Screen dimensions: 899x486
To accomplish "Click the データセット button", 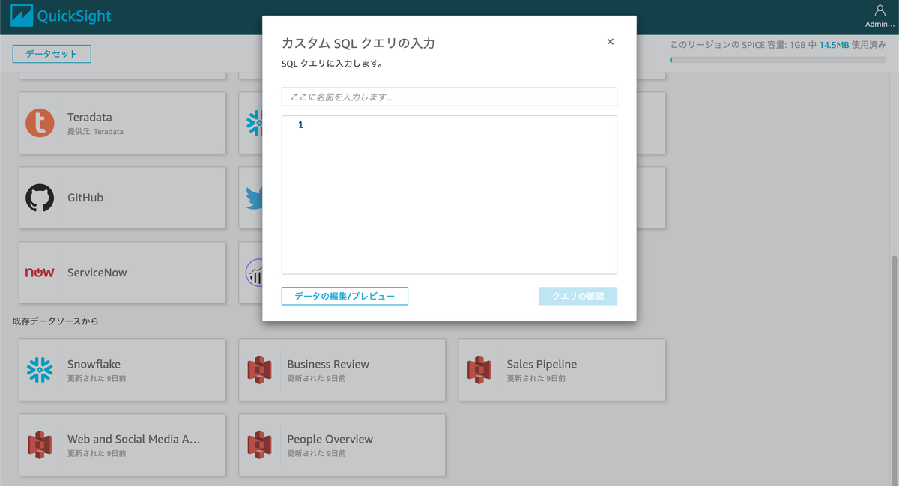I will pyautogui.click(x=52, y=54).
